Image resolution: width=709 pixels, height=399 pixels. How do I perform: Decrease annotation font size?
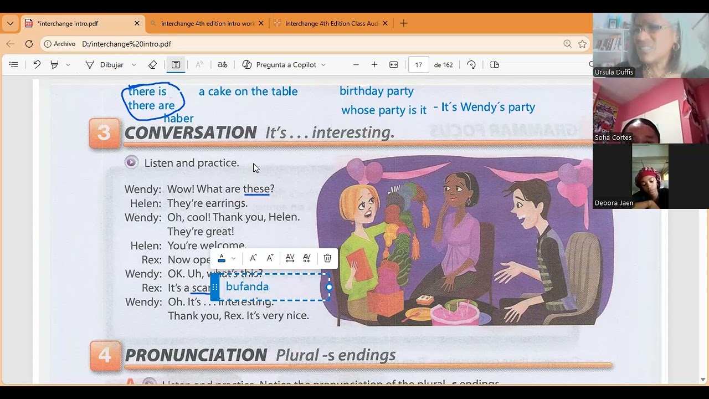270,258
